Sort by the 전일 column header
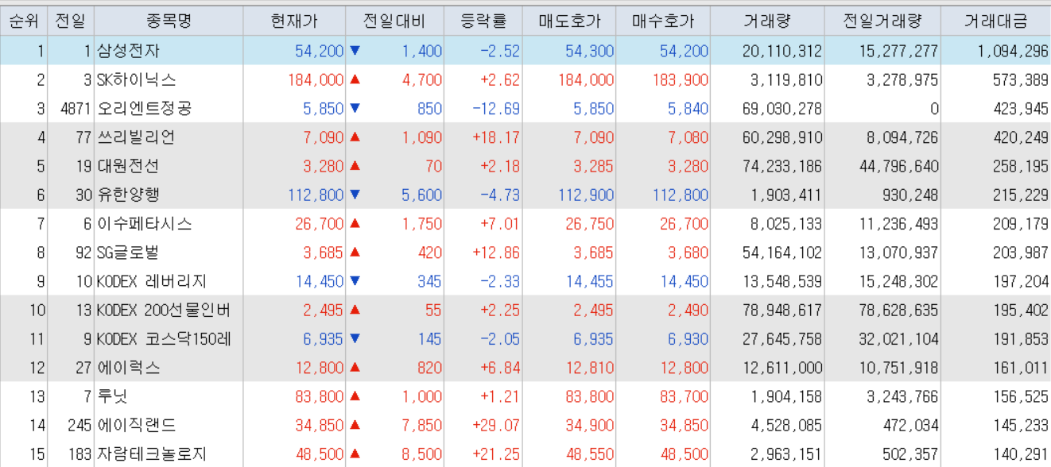The height and width of the screenshot is (467, 1051). tap(71, 21)
